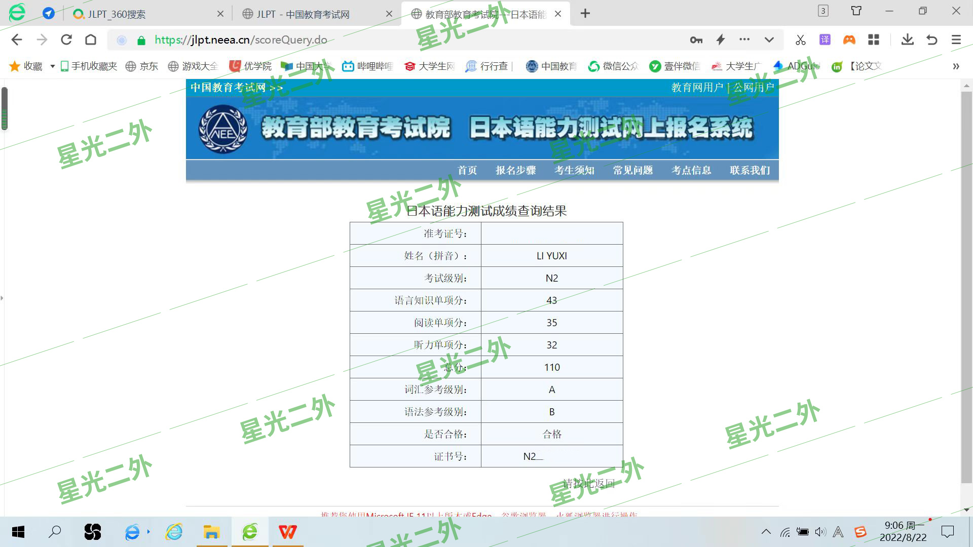The image size is (973, 547).
Task: Open the 壹伴微信 bookmark
Action: pos(675,66)
